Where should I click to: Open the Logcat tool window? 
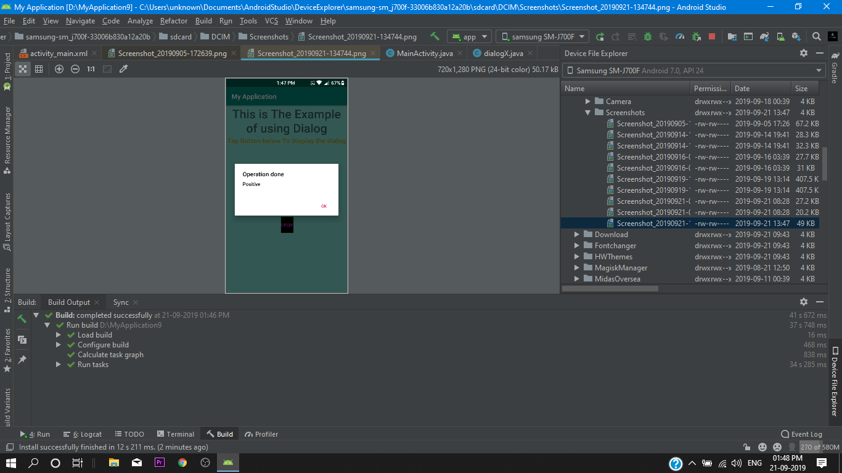pyautogui.click(x=83, y=434)
